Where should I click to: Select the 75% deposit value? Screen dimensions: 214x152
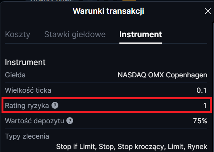[200, 121]
